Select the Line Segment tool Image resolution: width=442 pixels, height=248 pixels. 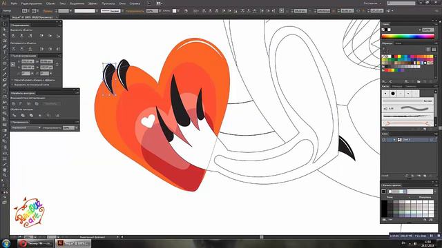(4, 58)
